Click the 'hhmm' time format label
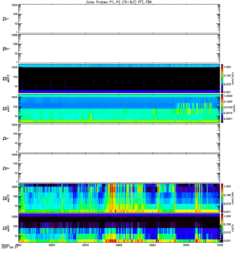Screen dimensions: 238x254 click(x=5, y=245)
